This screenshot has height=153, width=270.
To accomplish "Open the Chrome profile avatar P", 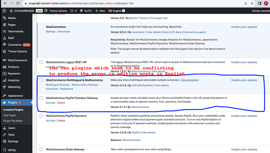I will pos(266,3).
